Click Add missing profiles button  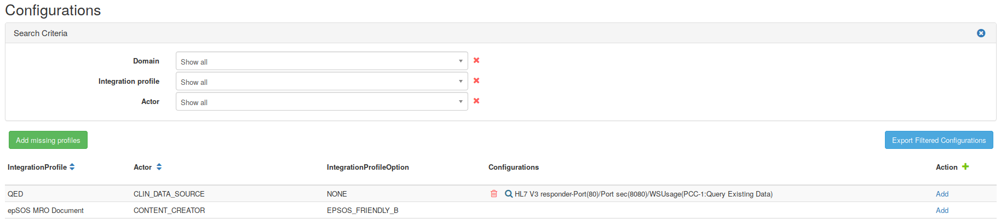point(48,140)
